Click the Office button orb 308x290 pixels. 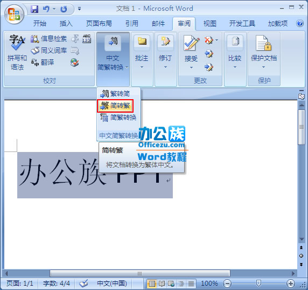(x=14, y=15)
